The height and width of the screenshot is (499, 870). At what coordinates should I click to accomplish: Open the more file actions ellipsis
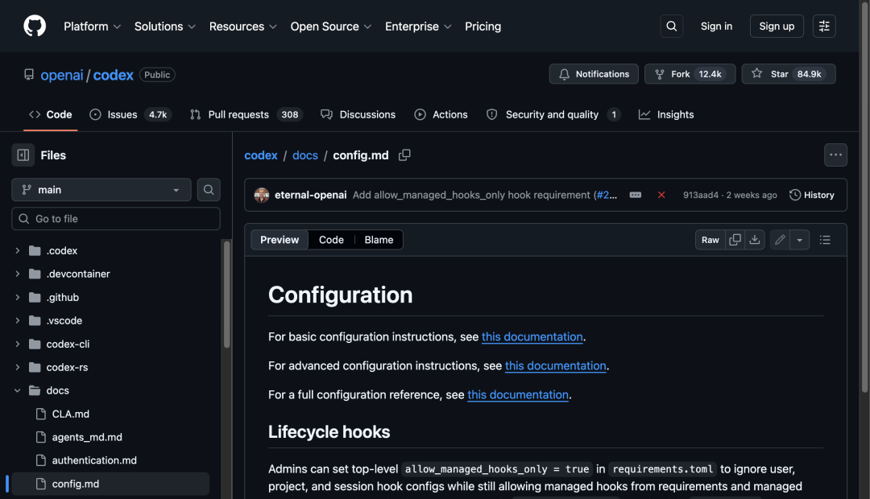[835, 155]
